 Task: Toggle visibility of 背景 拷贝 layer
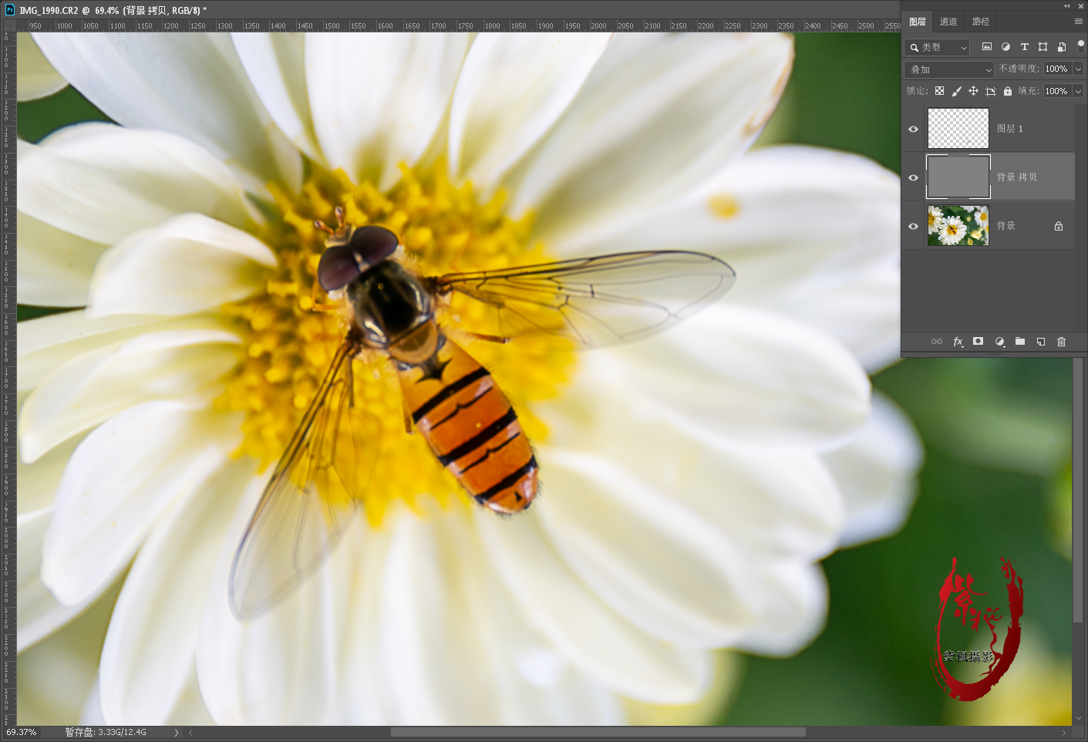coord(913,177)
